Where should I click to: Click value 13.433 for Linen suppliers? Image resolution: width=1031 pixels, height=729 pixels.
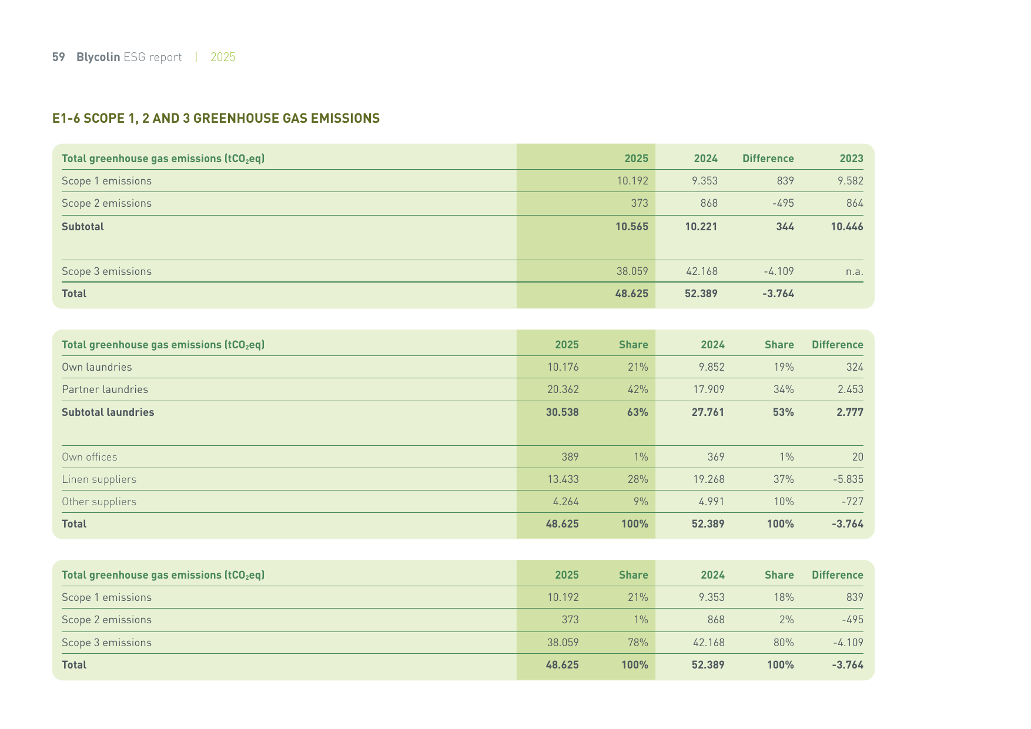(563, 479)
